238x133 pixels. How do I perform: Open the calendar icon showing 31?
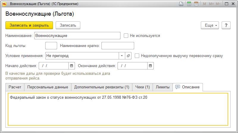click(x=196, y=4)
